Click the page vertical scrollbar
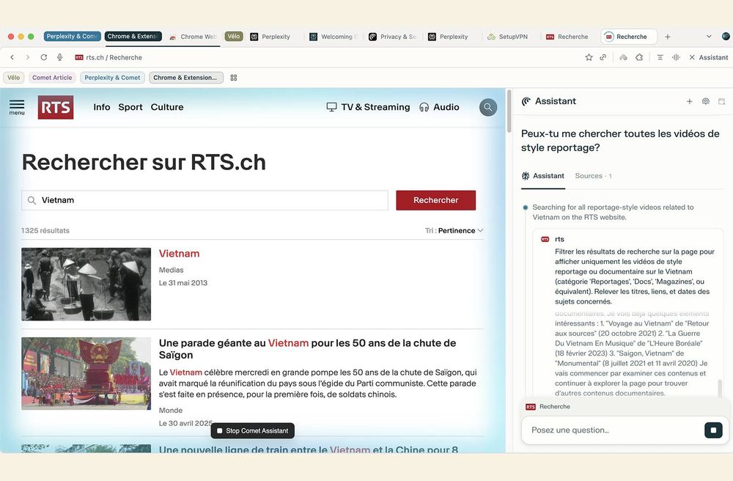 [x=509, y=111]
